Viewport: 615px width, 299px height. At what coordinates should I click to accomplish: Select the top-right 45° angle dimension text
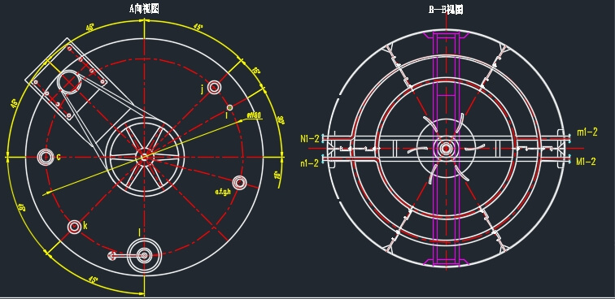tap(198, 28)
